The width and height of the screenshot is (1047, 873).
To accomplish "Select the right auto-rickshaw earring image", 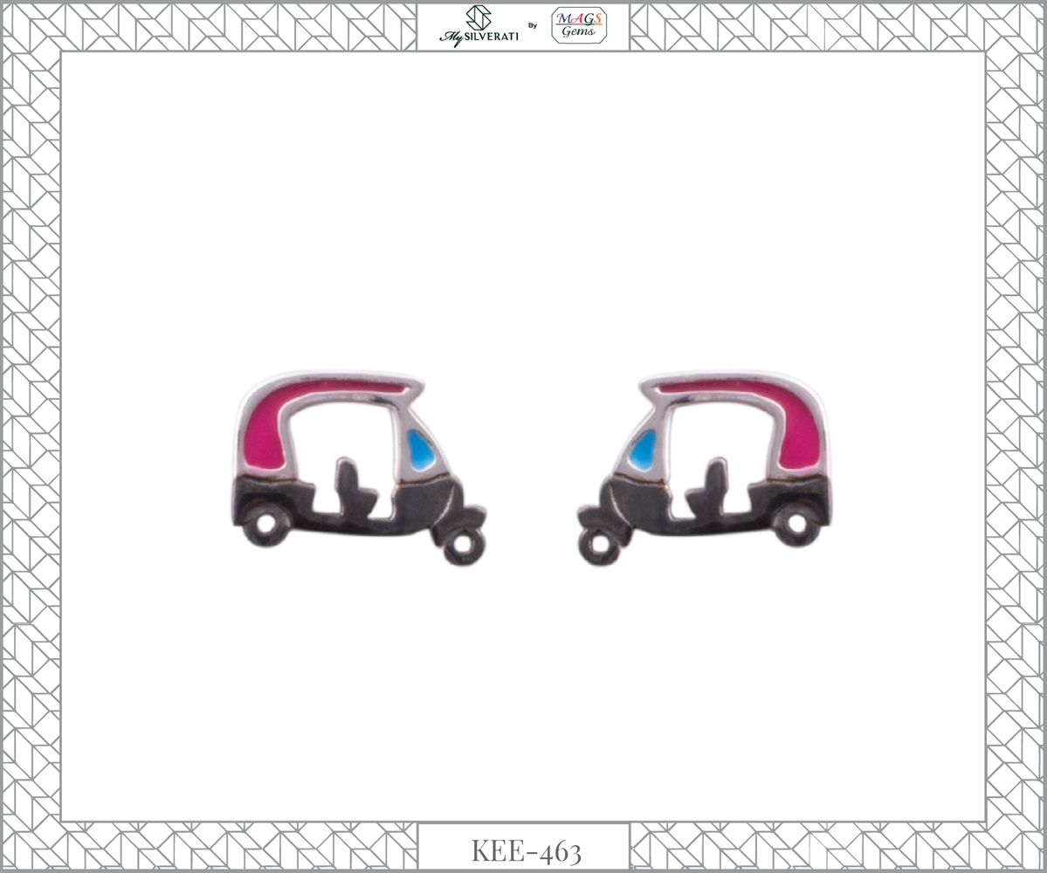I will 705,468.
